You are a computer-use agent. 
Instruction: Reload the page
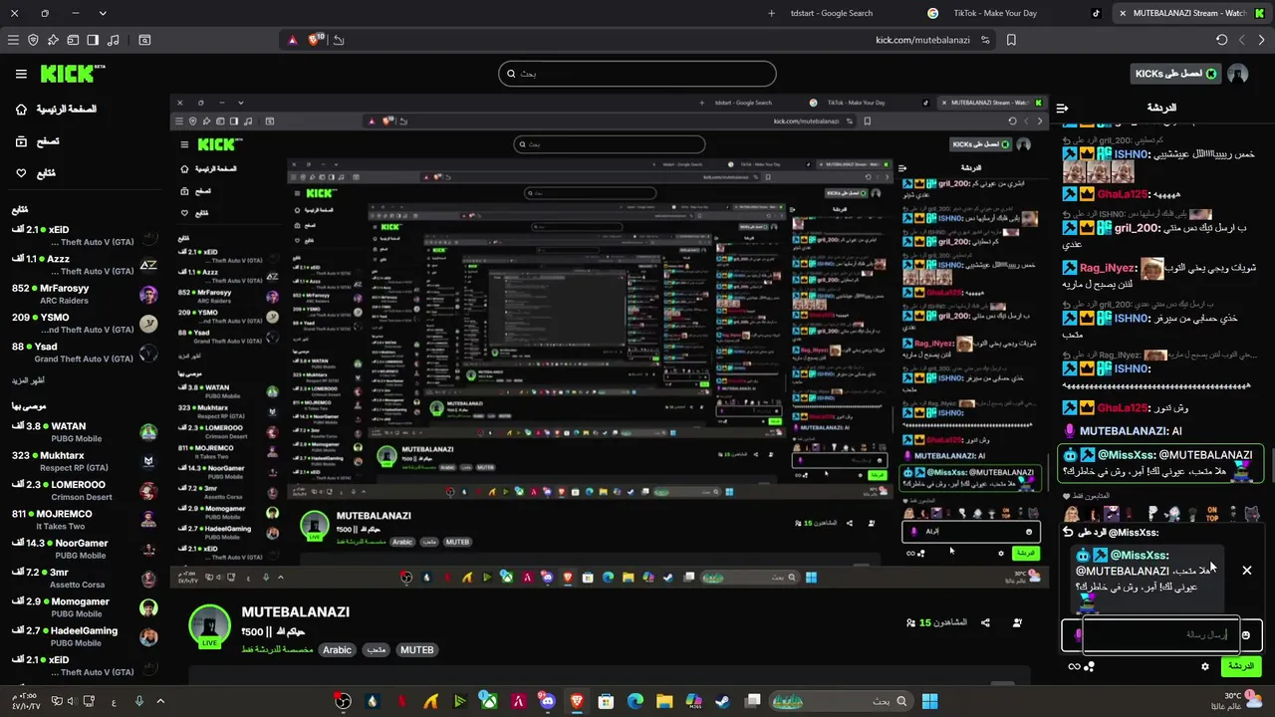tap(1221, 40)
